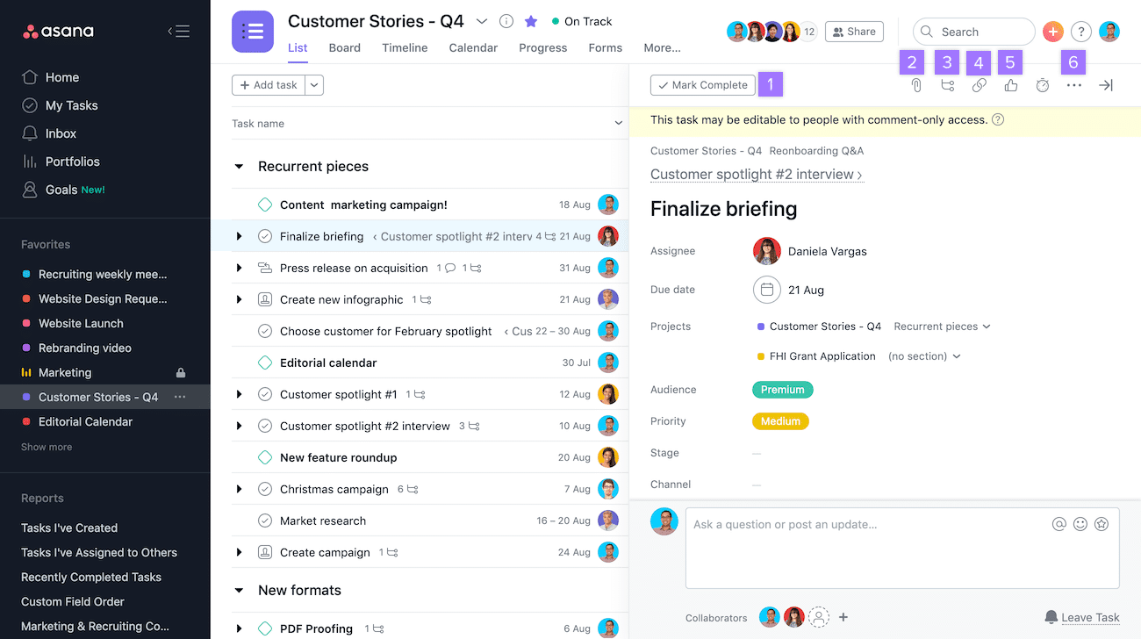Click the add subtask icon
1141x639 pixels.
tap(947, 85)
